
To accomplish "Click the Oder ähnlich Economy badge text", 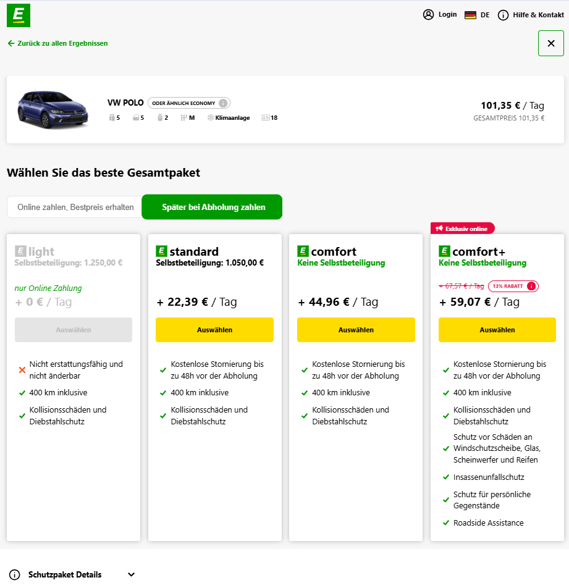I will [x=183, y=103].
